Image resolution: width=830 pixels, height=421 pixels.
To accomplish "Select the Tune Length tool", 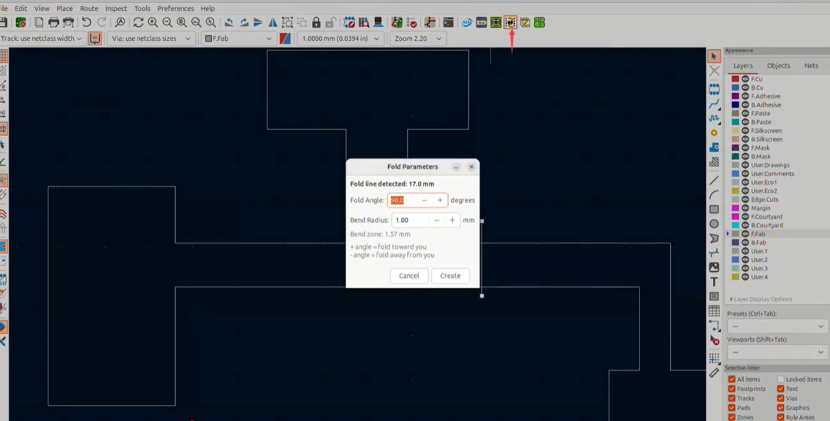I will click(x=714, y=118).
